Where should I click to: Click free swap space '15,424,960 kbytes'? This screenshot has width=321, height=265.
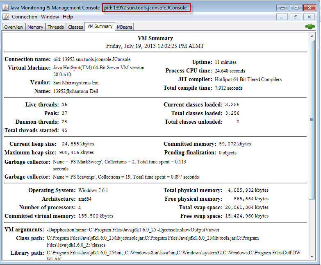(247, 216)
